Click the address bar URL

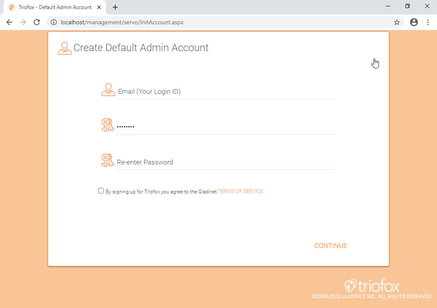click(122, 22)
